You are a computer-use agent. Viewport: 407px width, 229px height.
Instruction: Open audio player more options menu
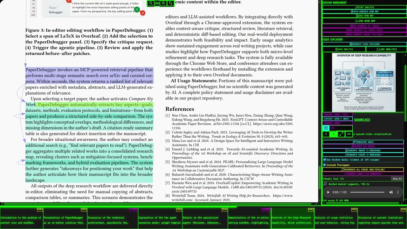point(398,192)
